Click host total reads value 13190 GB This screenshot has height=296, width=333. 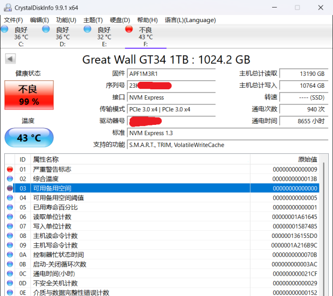(x=304, y=74)
